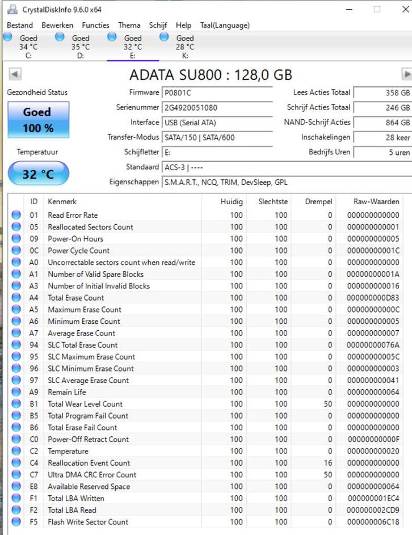
Task: Click status orb for Total LBA Read
Action: pos(16,510)
